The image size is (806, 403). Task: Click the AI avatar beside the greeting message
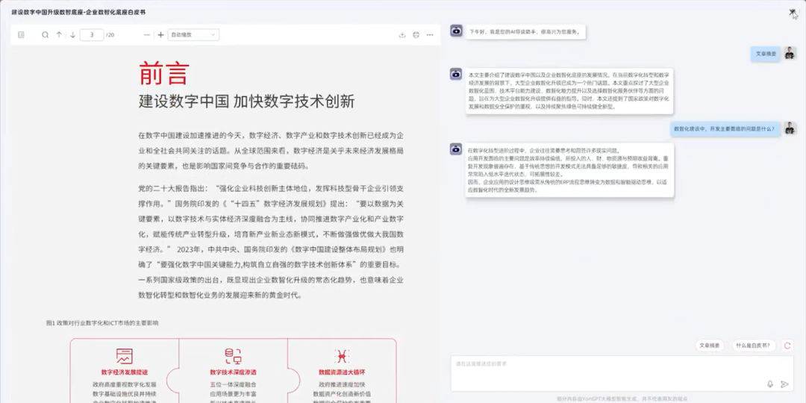[456, 31]
